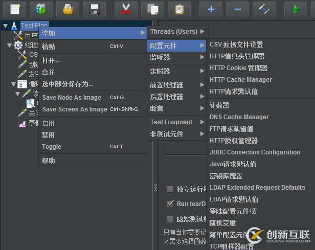Select the CSV config wrench icon in tree
The width and height of the screenshot is (315, 250).
(x=22, y=55)
